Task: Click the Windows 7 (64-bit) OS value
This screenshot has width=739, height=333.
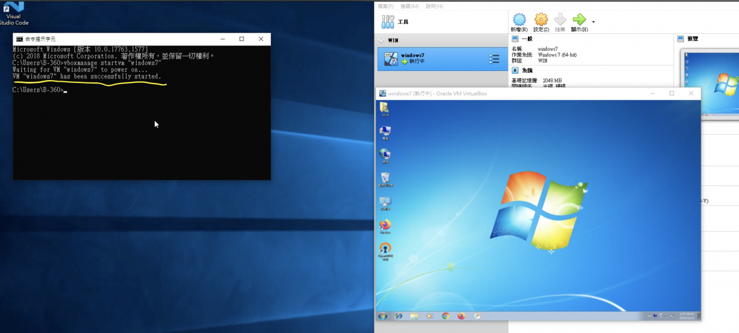Action: tap(557, 55)
